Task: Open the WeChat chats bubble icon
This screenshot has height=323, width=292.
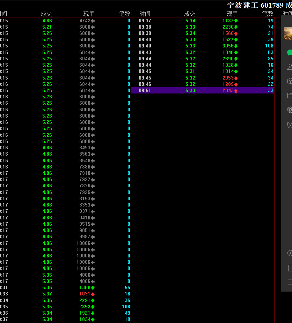Action: coord(290,53)
